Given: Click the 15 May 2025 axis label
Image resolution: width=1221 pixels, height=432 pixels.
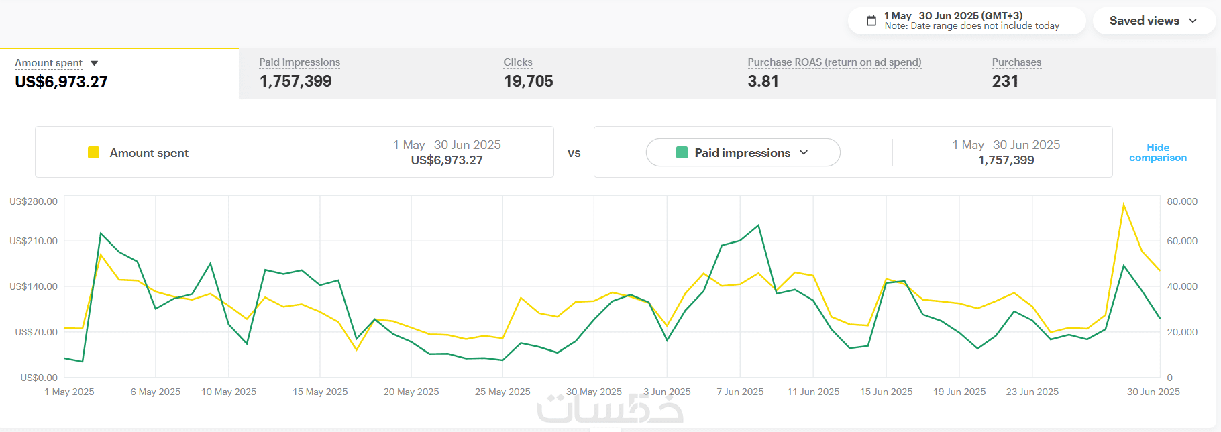Looking at the screenshot, I should coord(320,392).
